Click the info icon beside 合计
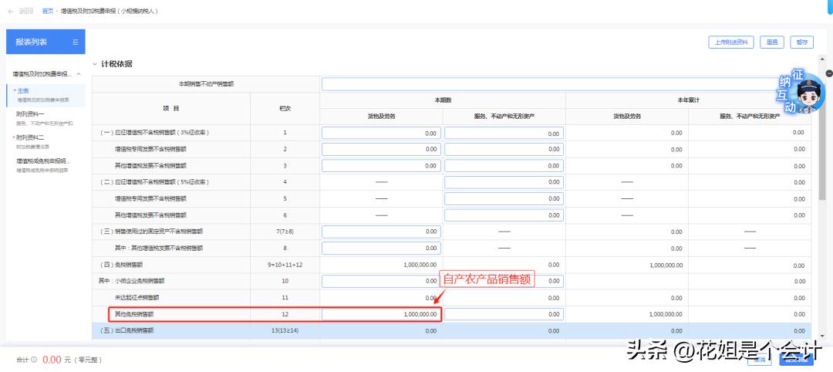 [34, 360]
